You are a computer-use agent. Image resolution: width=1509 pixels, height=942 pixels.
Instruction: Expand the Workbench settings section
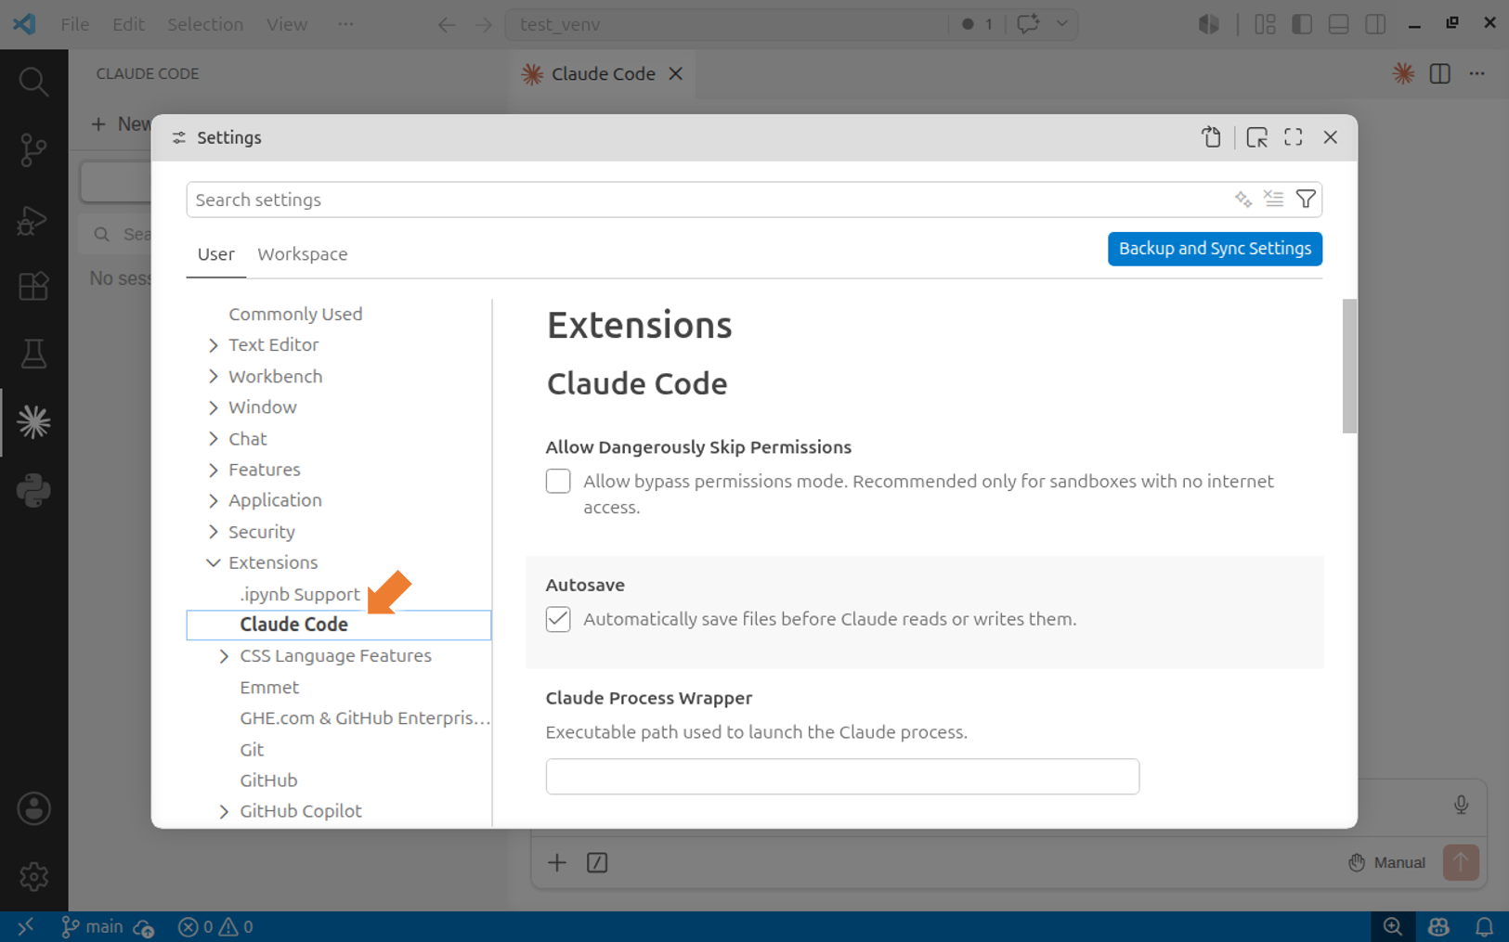(214, 377)
